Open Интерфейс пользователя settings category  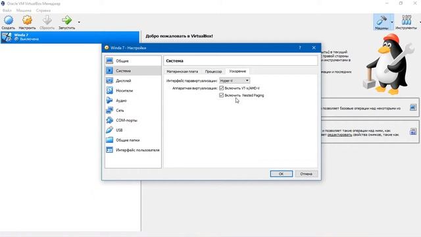click(x=133, y=150)
